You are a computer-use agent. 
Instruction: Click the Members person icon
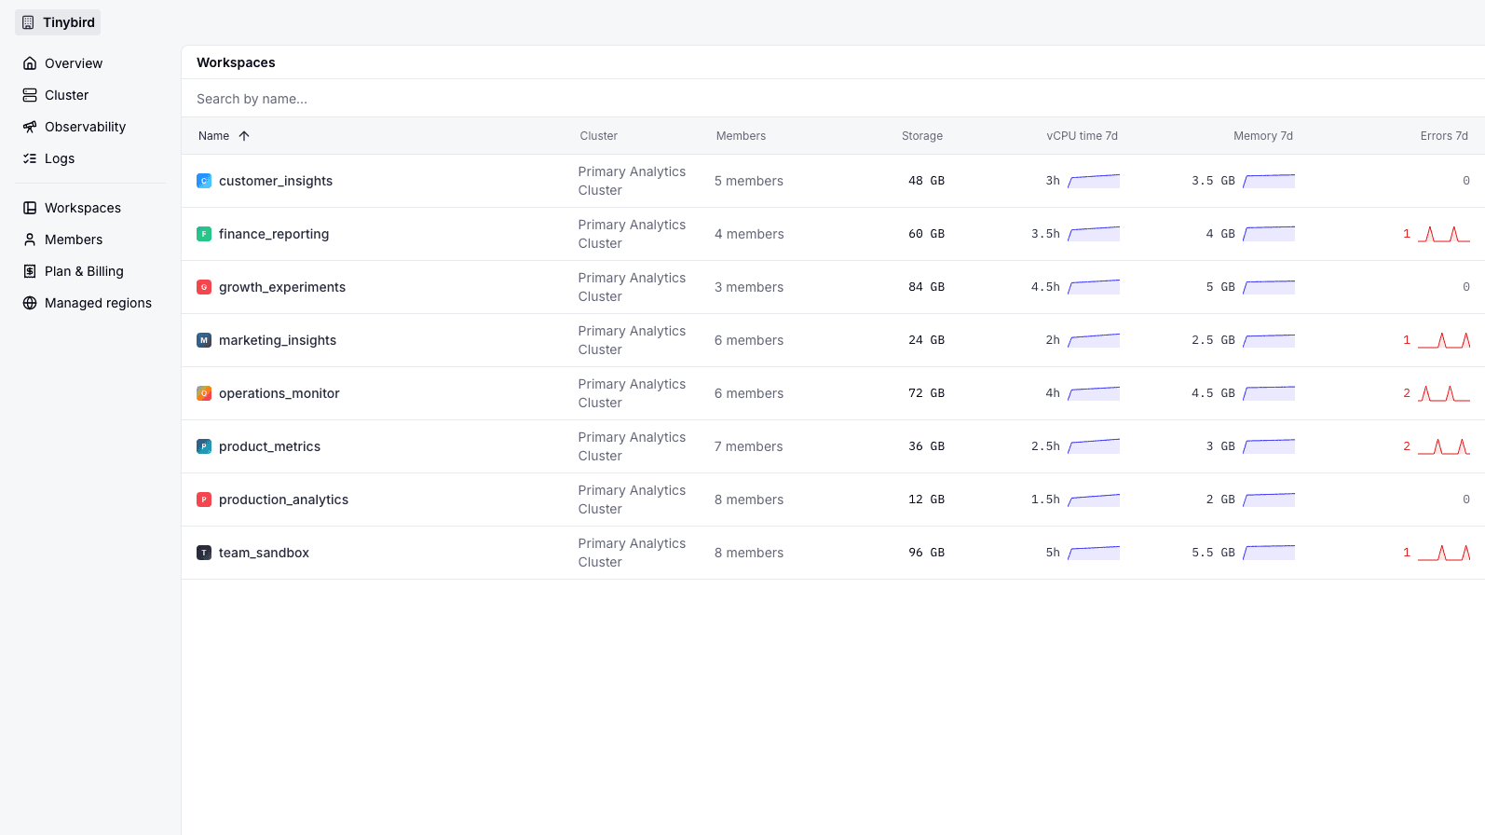30,240
